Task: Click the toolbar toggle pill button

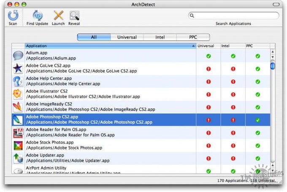Action: (276, 4)
